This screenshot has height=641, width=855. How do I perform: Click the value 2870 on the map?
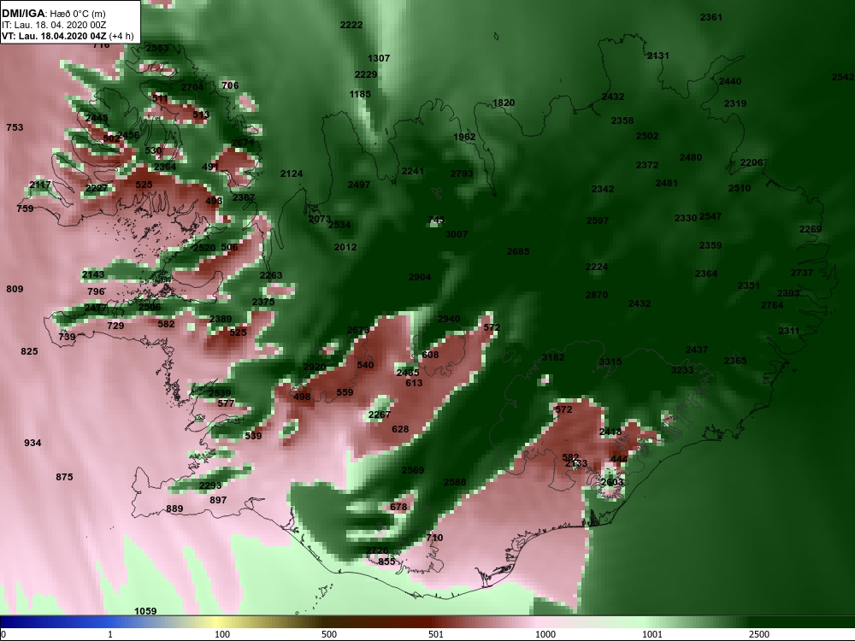point(597,295)
